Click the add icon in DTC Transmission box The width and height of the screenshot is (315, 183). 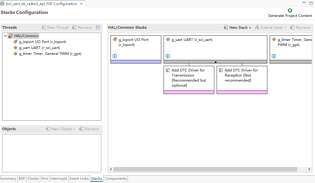click(168, 70)
